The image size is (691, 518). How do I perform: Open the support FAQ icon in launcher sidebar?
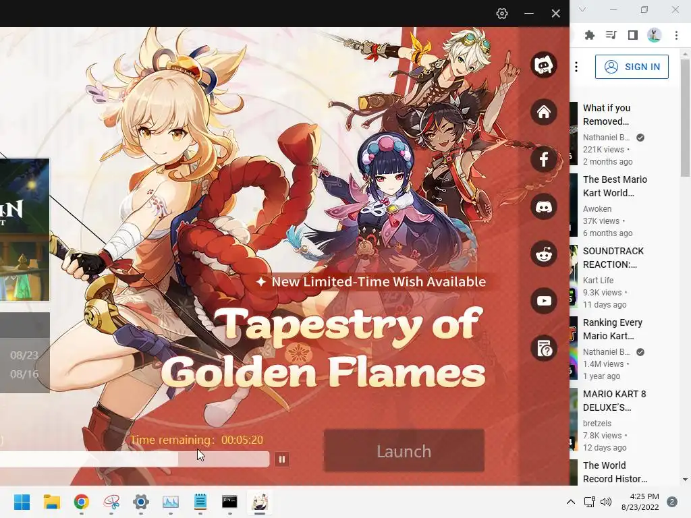coord(544,349)
